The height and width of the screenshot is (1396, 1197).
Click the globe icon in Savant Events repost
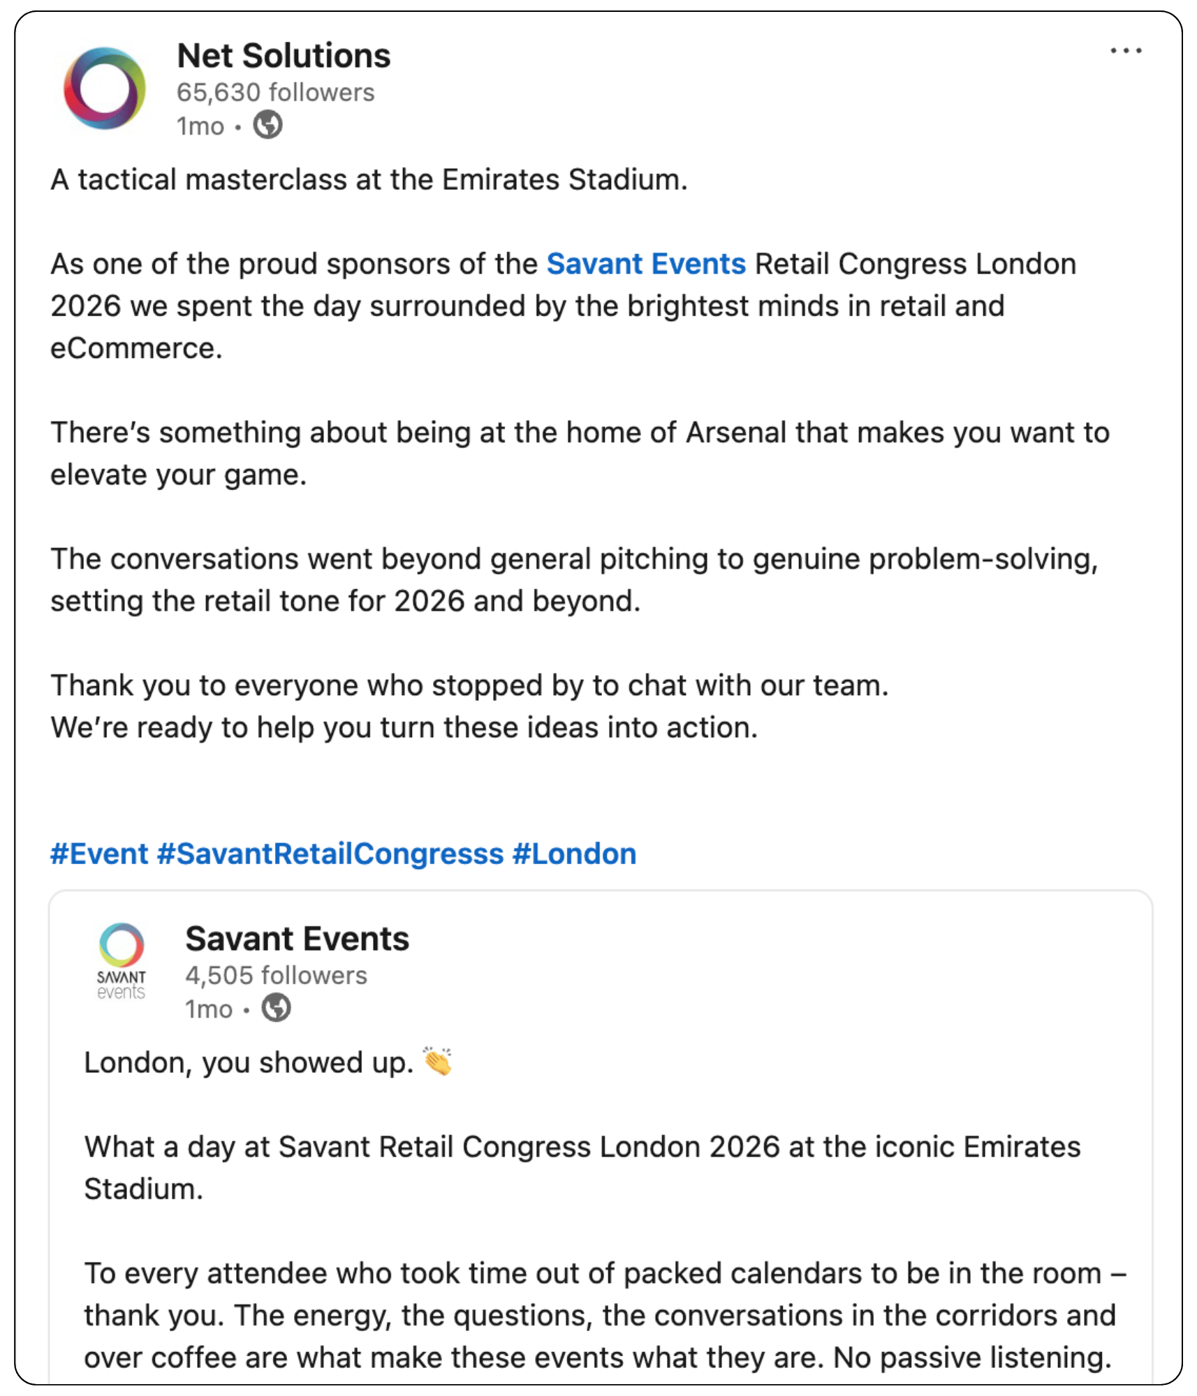[276, 1008]
